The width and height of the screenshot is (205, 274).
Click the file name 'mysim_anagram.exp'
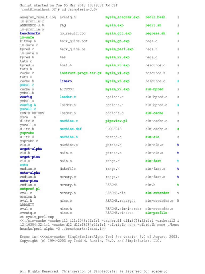click(x=122, y=17)
